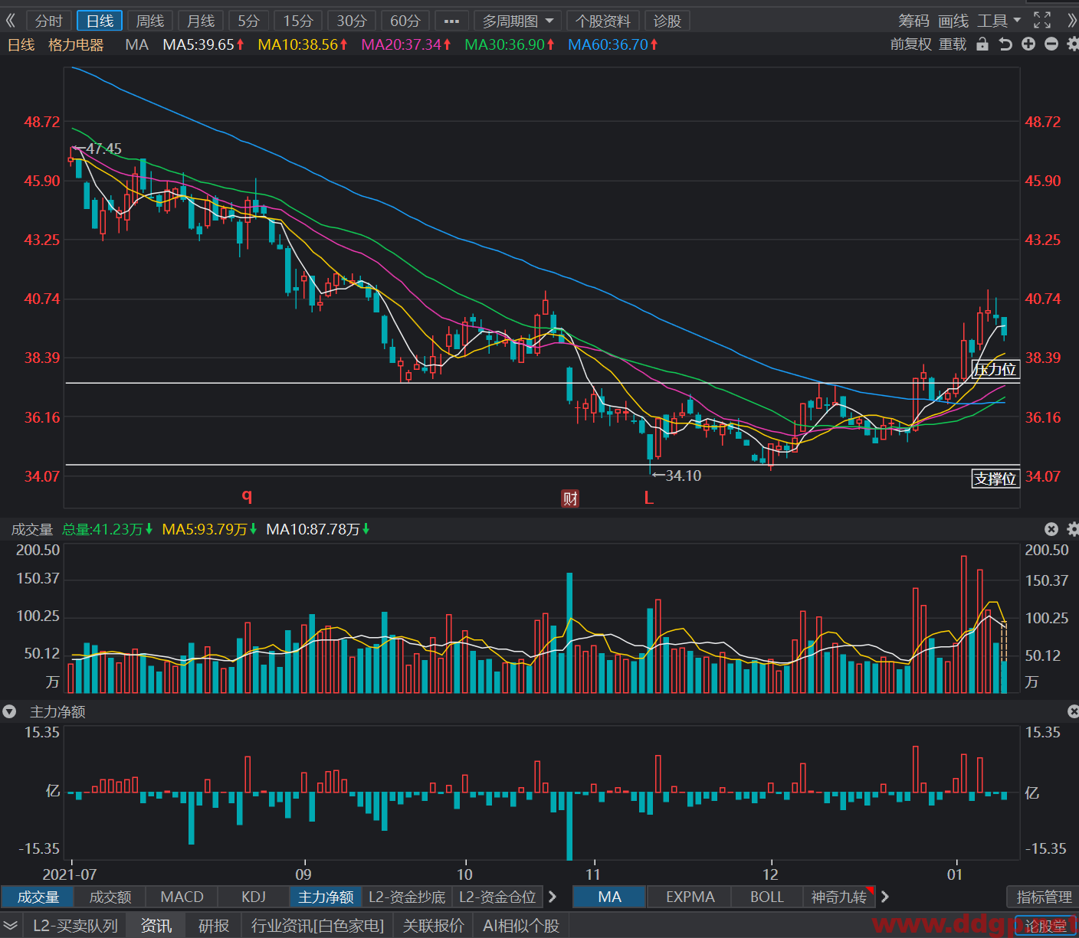Zoom in chart with the plus icon

[x=1028, y=44]
